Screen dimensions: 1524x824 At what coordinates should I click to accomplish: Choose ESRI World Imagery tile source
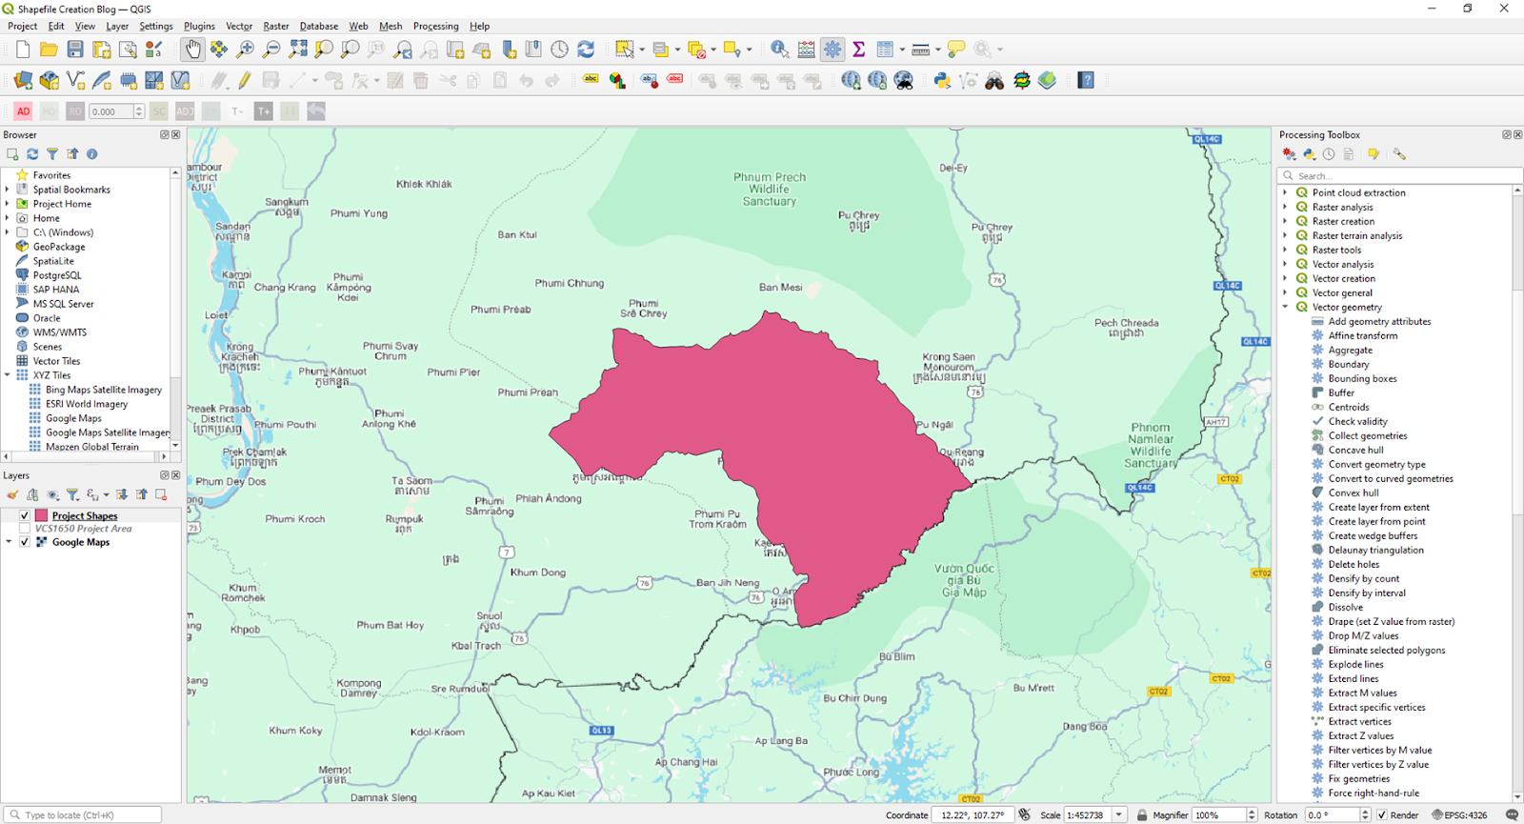tap(87, 404)
